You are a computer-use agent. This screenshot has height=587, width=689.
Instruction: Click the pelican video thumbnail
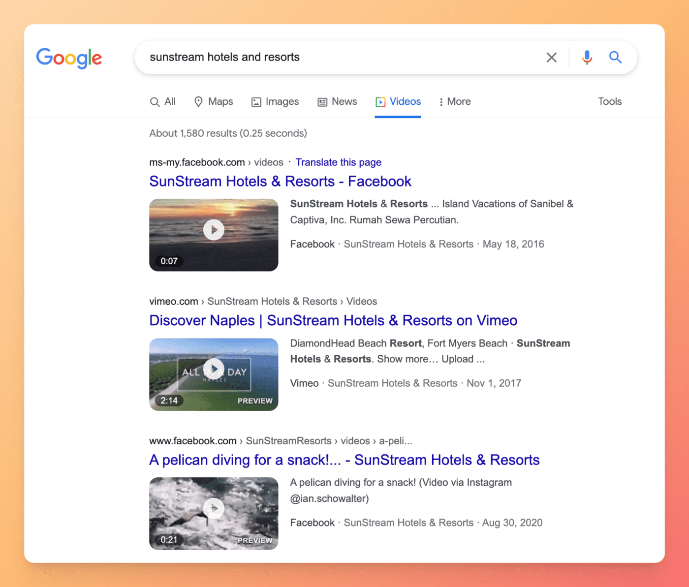pyautogui.click(x=214, y=513)
